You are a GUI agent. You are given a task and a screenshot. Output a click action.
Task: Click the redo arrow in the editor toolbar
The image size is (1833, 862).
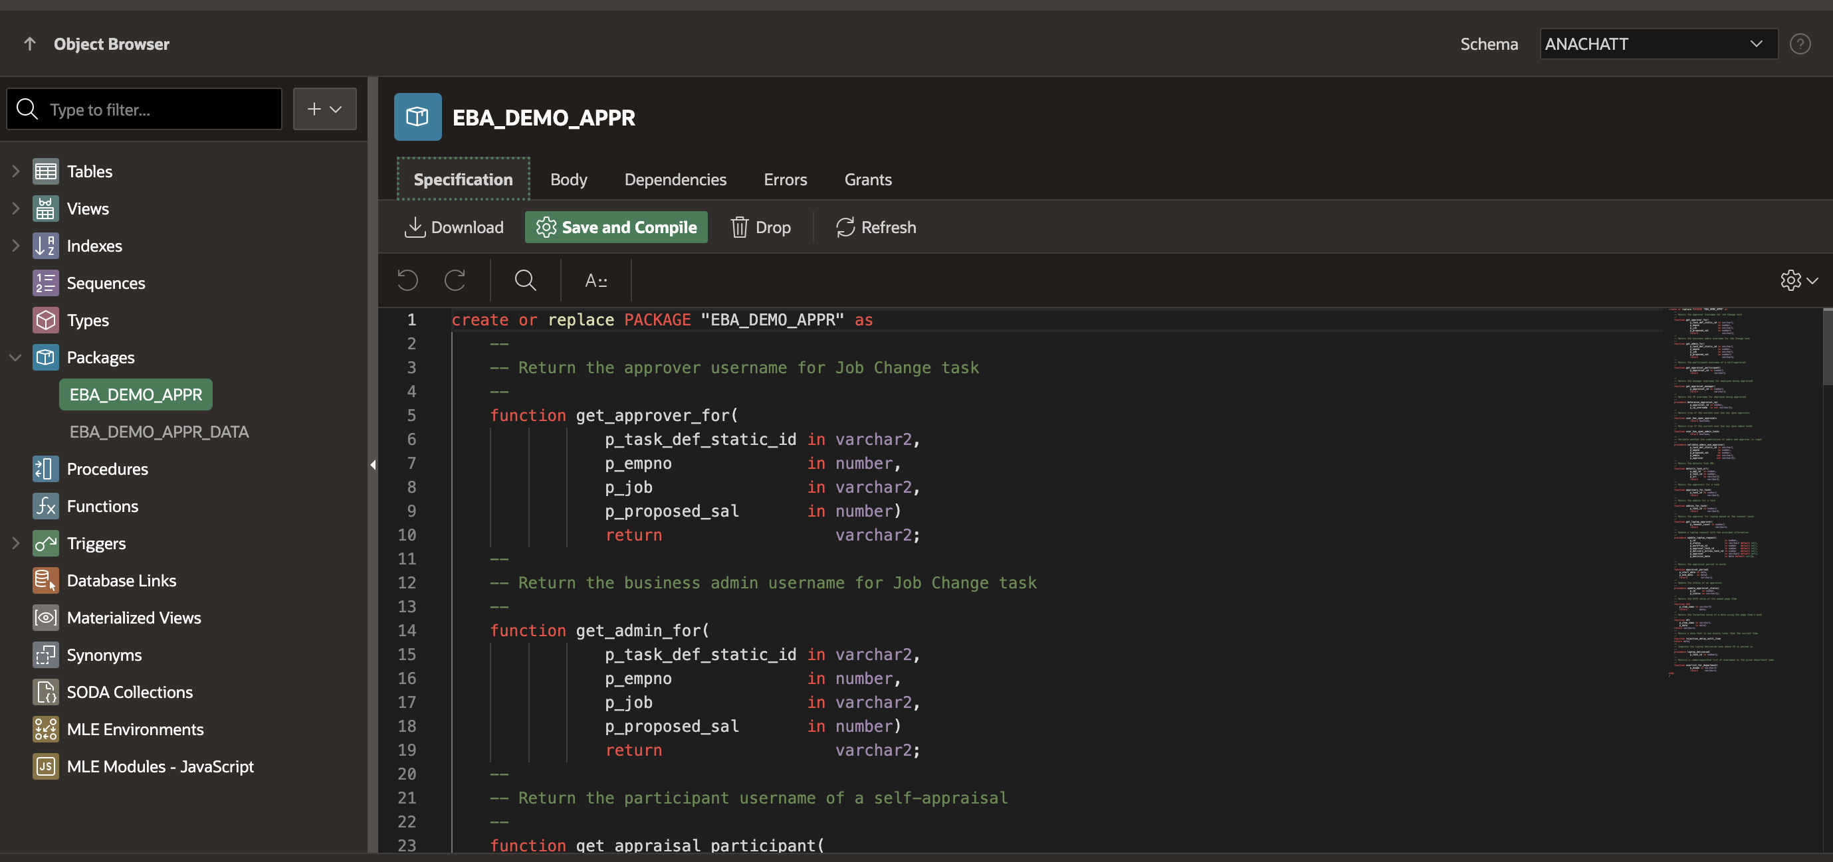[456, 280]
